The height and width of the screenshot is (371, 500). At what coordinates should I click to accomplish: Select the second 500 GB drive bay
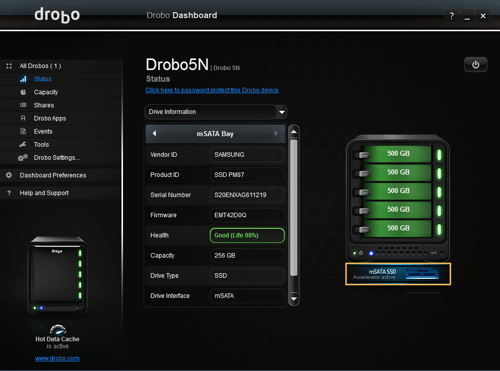(x=398, y=172)
